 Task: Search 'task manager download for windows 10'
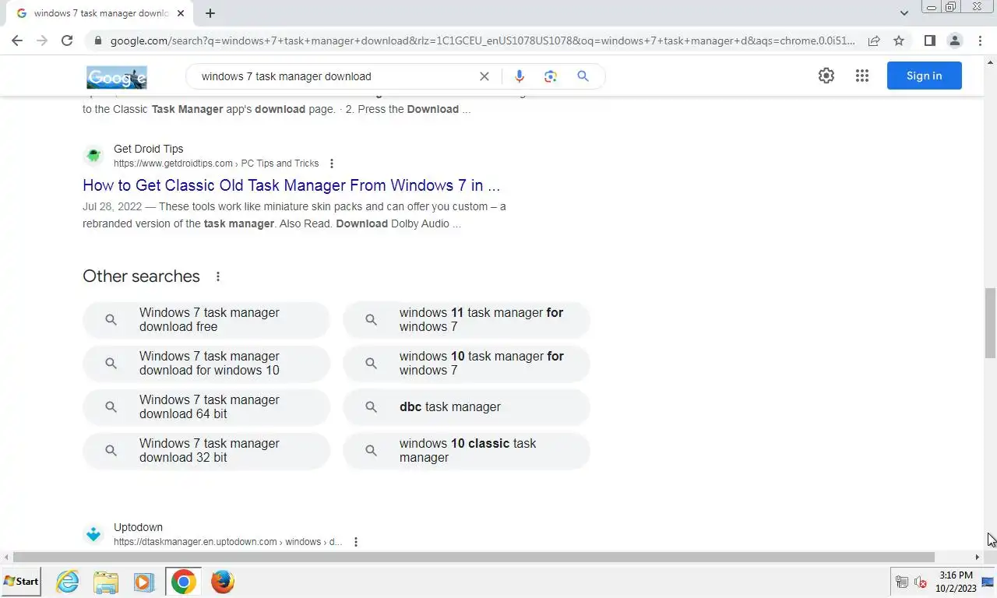[x=206, y=364]
